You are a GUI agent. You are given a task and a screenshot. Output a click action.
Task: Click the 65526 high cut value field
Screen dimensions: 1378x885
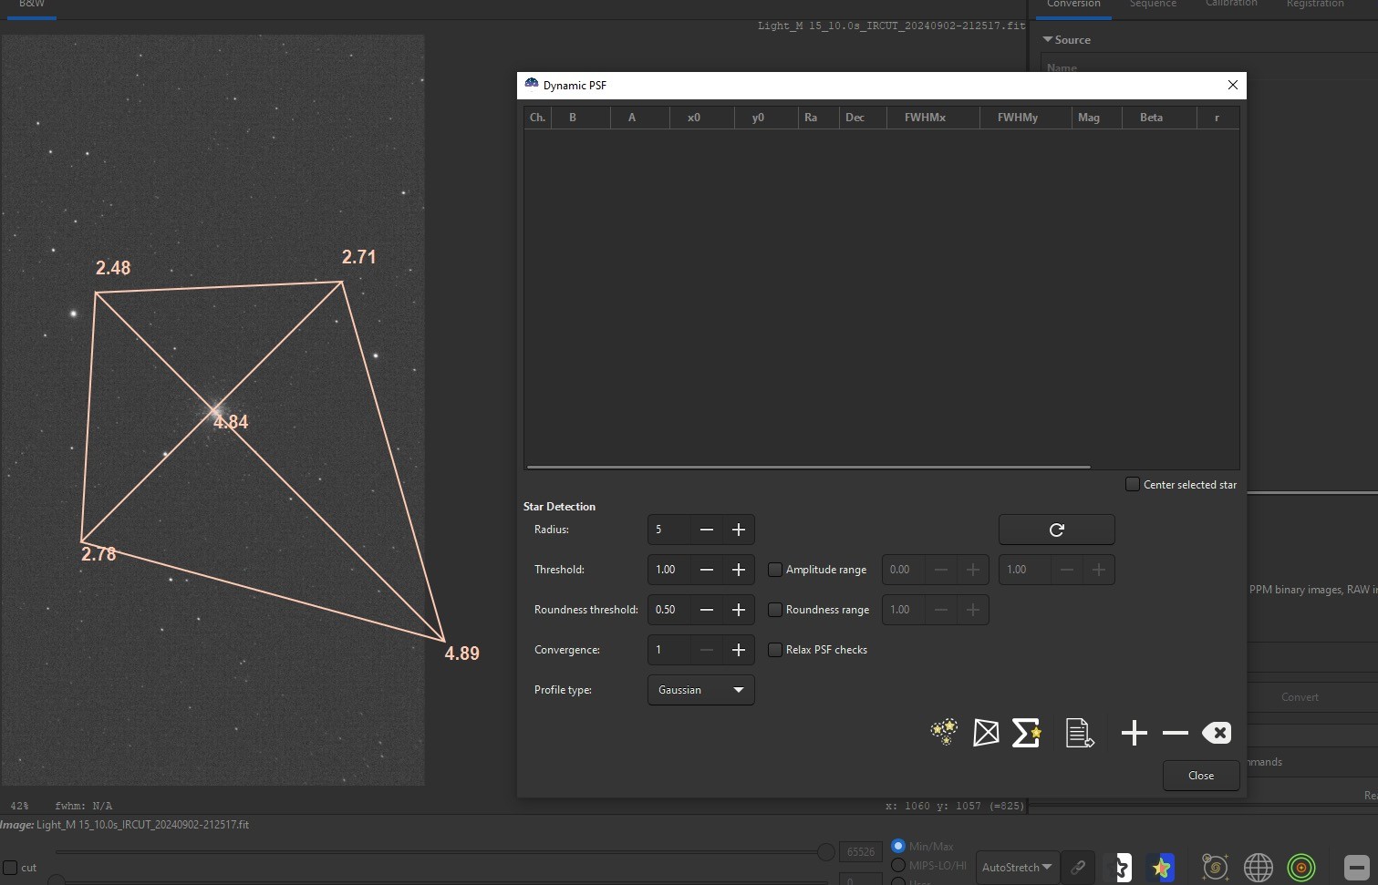coord(860,852)
